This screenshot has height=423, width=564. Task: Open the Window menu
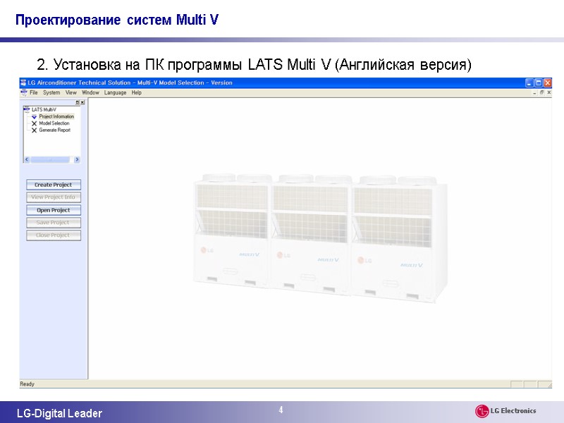coord(90,92)
